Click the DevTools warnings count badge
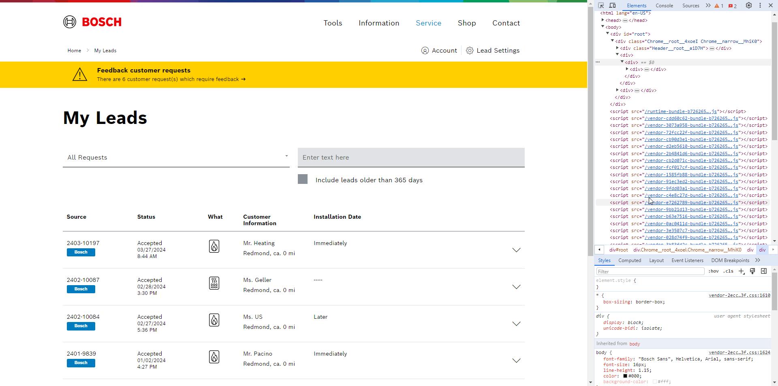 719,6
